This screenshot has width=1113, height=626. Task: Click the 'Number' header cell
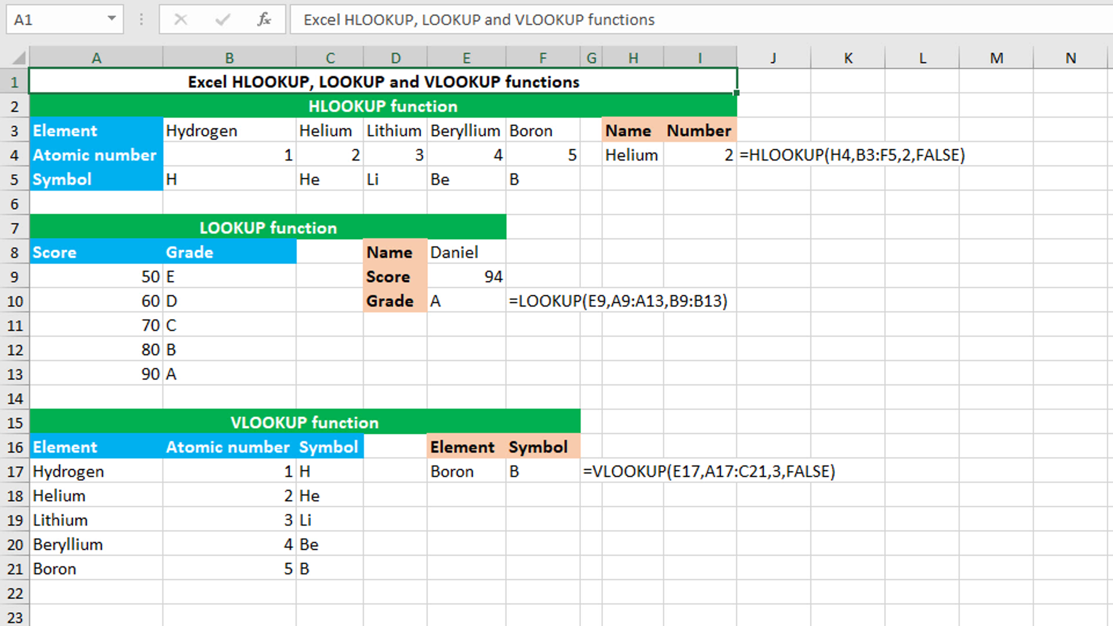[x=700, y=130]
